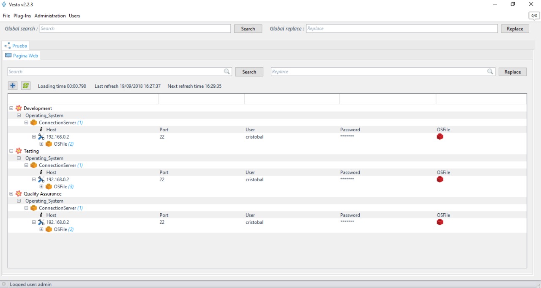Click the Development environment gear icon
This screenshot has height=288, width=541.
click(x=19, y=108)
